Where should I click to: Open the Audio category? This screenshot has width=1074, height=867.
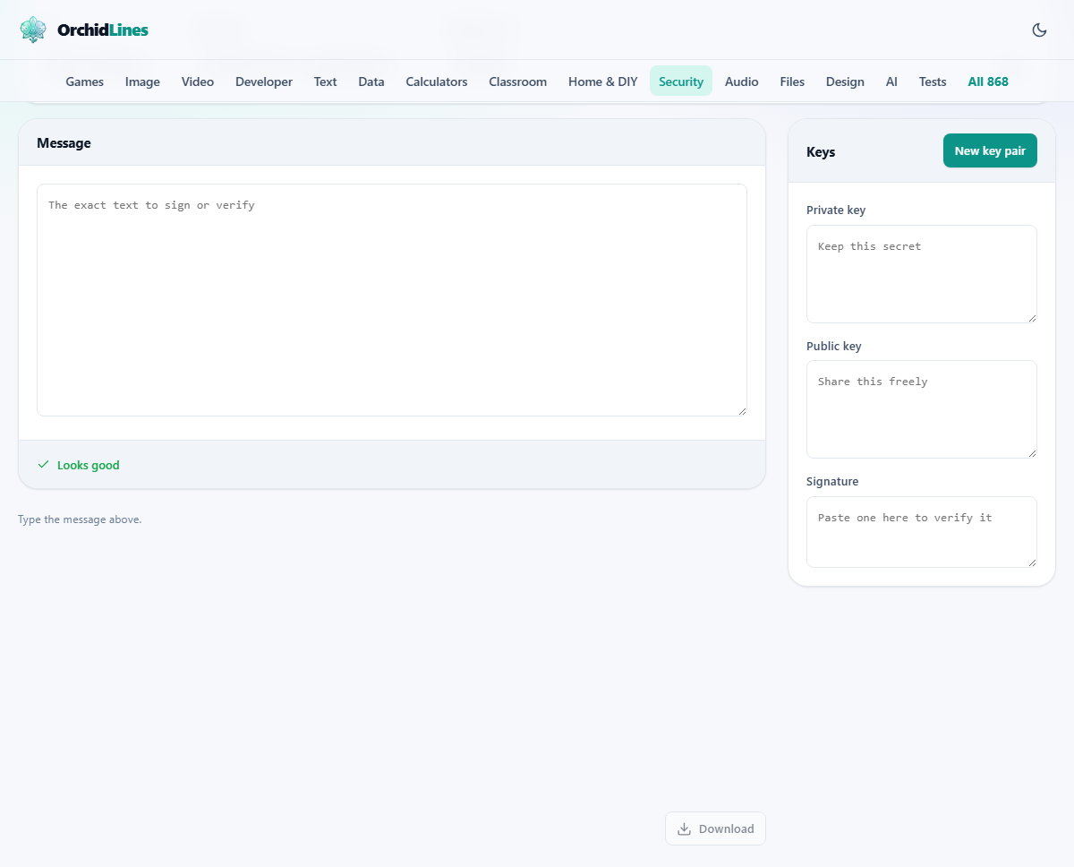[x=742, y=82]
